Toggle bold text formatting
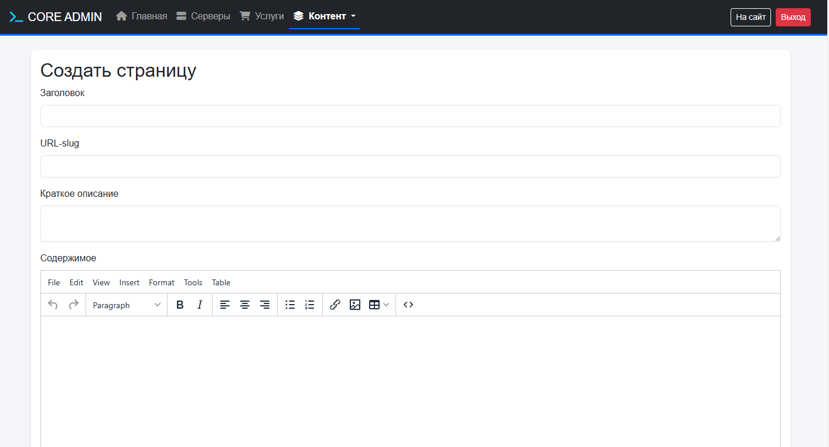Image resolution: width=829 pixels, height=447 pixels. tap(180, 305)
